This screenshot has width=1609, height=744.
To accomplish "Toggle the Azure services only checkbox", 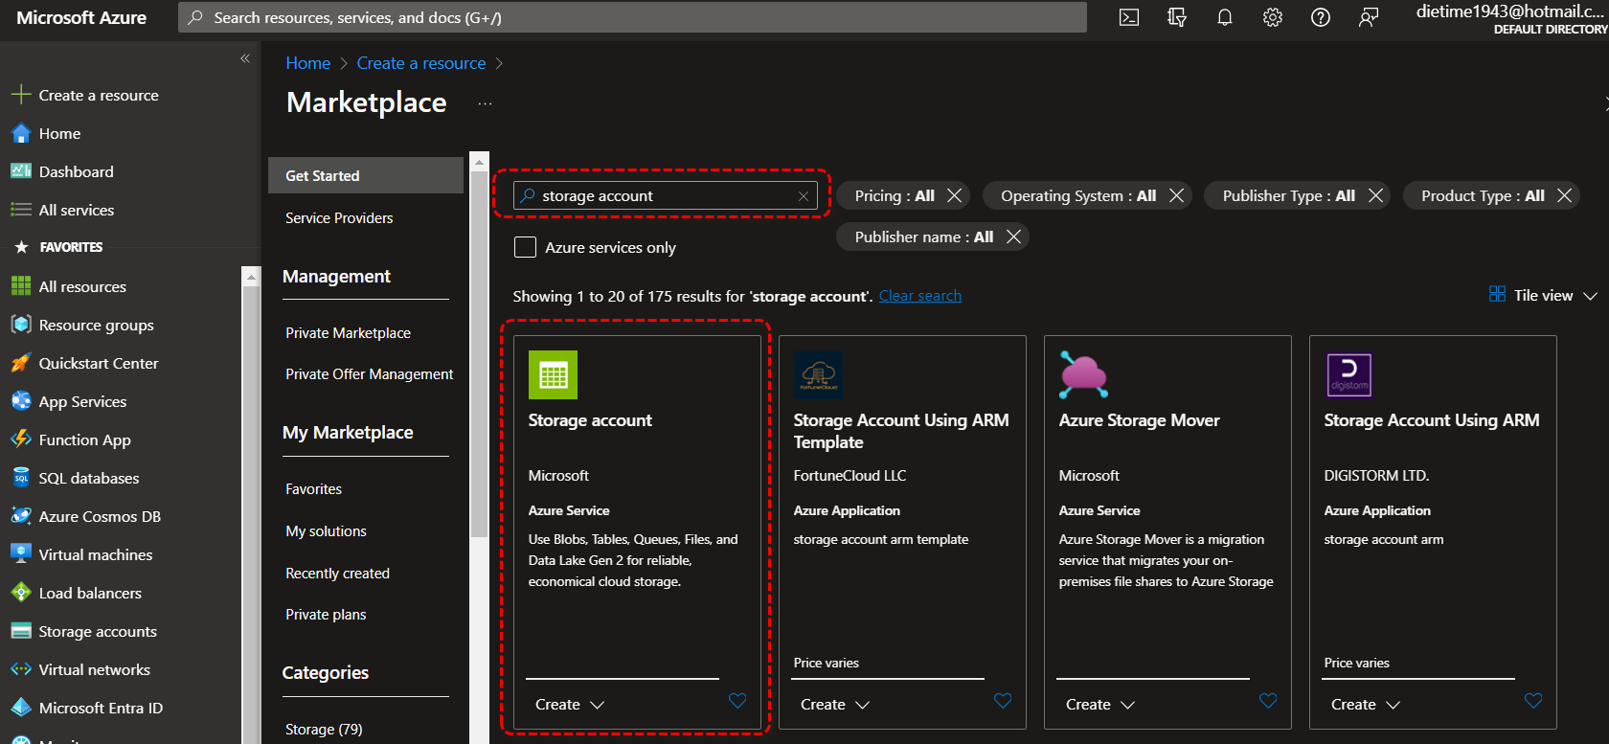I will tap(525, 247).
